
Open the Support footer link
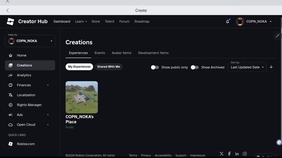tap(181, 155)
